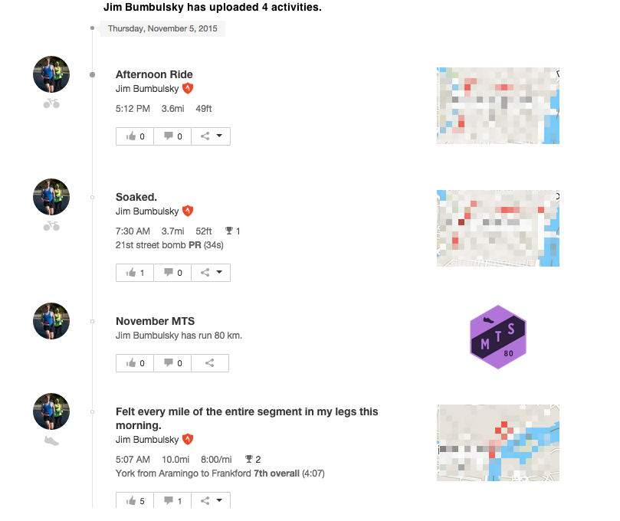Open share dropdown for the morning run

(x=211, y=500)
